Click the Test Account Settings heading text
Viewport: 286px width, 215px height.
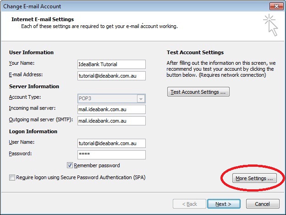tap(195, 52)
